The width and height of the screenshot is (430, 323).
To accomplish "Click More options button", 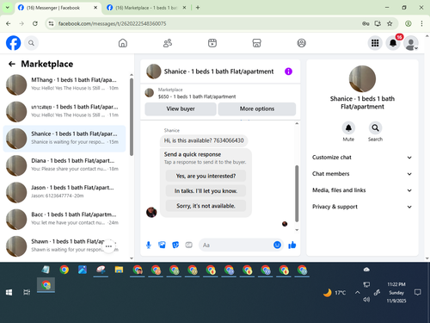I will tap(257, 109).
